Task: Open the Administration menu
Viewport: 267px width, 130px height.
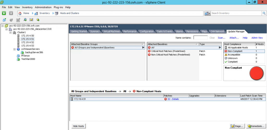Action: pyautogui.click(x=43, y=7)
